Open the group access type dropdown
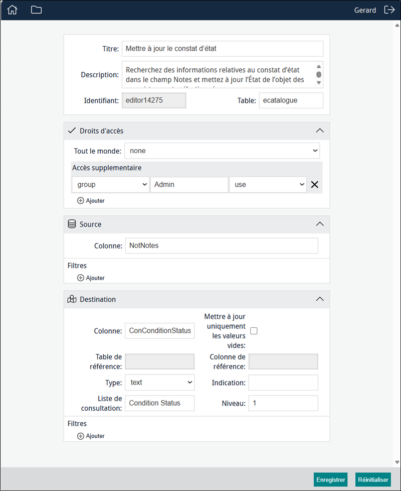Screen dimensions: 401x491 [x=110, y=184]
